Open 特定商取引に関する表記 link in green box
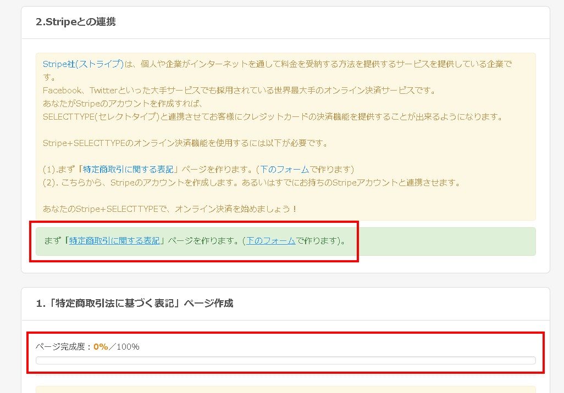Screen dimensions: 564x393 [114, 241]
